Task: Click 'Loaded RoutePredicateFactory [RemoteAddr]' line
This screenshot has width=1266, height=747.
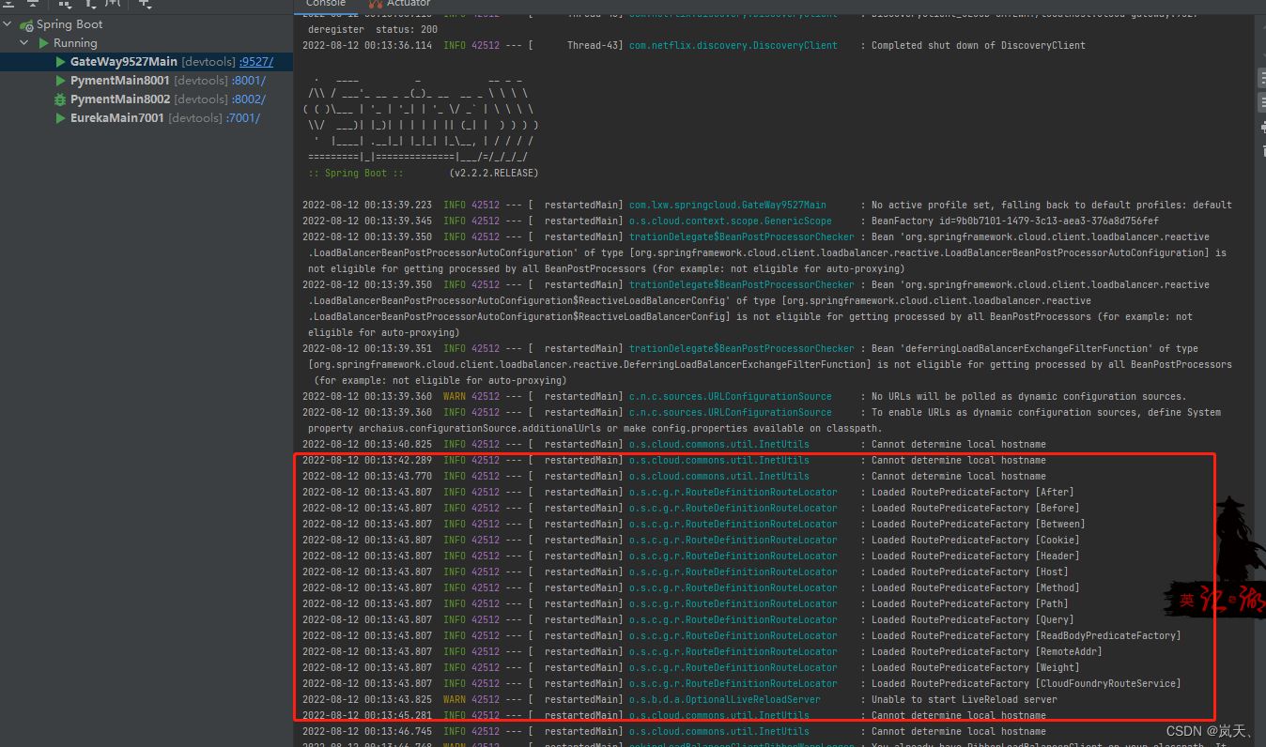Action: (987, 651)
